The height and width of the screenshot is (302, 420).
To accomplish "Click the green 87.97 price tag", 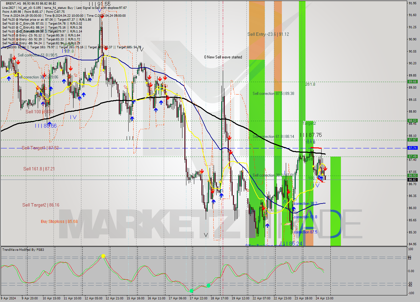I will coord(412,140).
